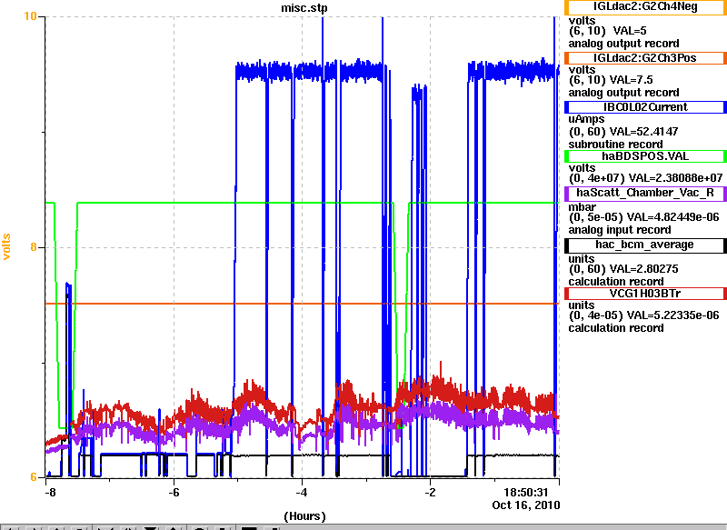Image resolution: width=727 pixels, height=530 pixels.
Task: Click the analog input record text
Action: tap(620, 230)
